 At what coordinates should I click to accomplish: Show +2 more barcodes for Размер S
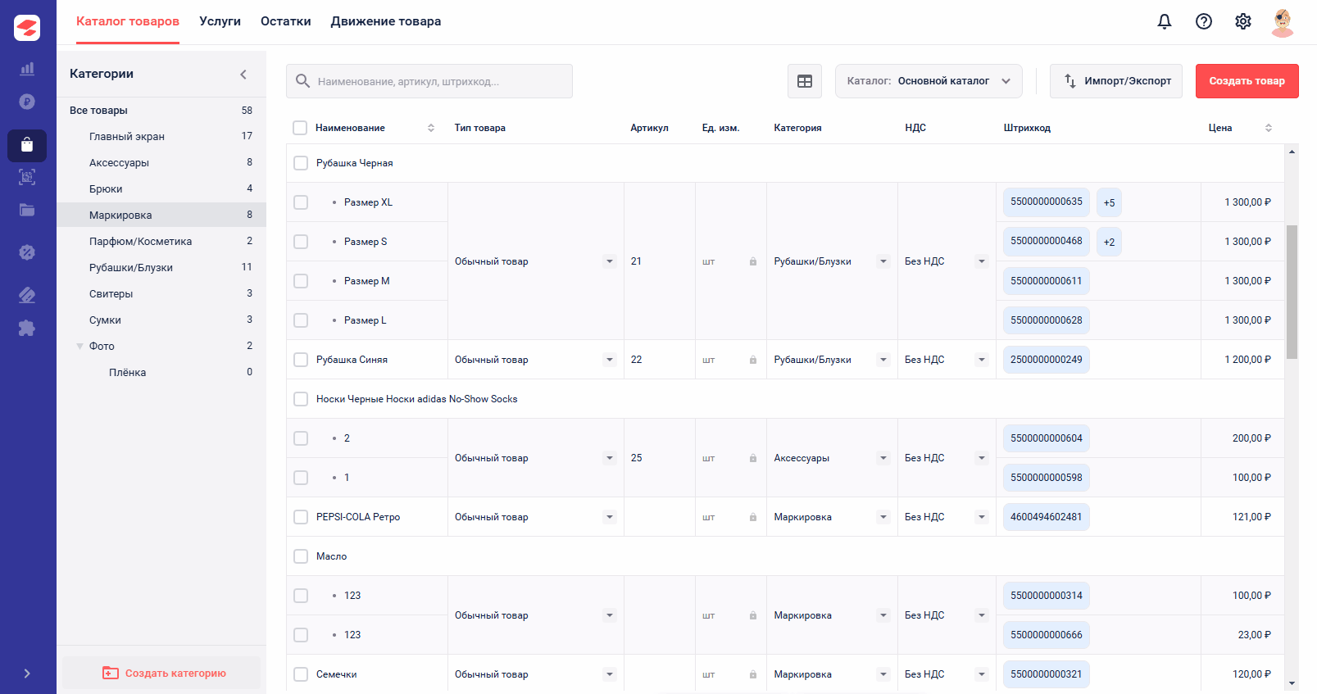tap(1109, 242)
